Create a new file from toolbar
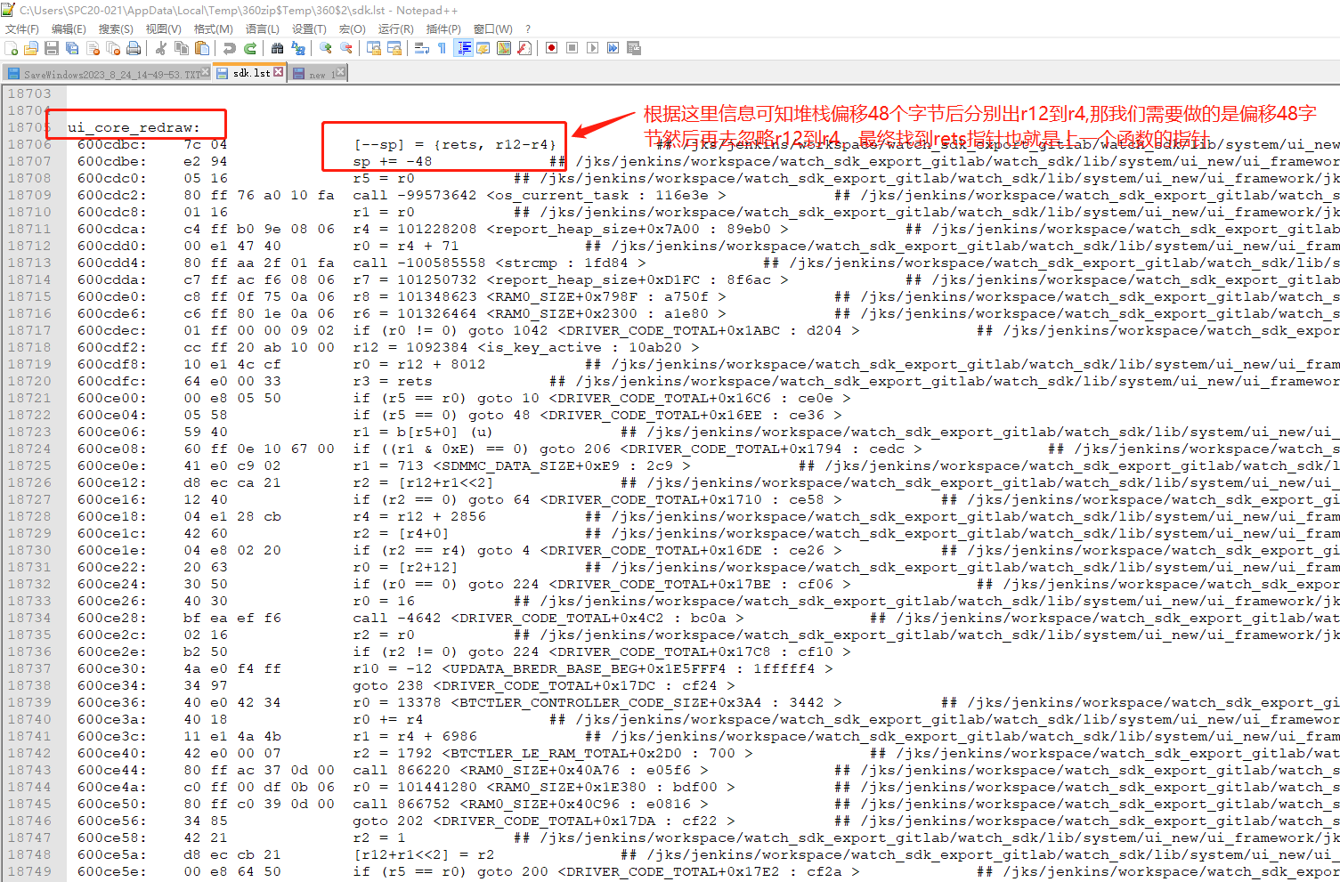 (12, 48)
